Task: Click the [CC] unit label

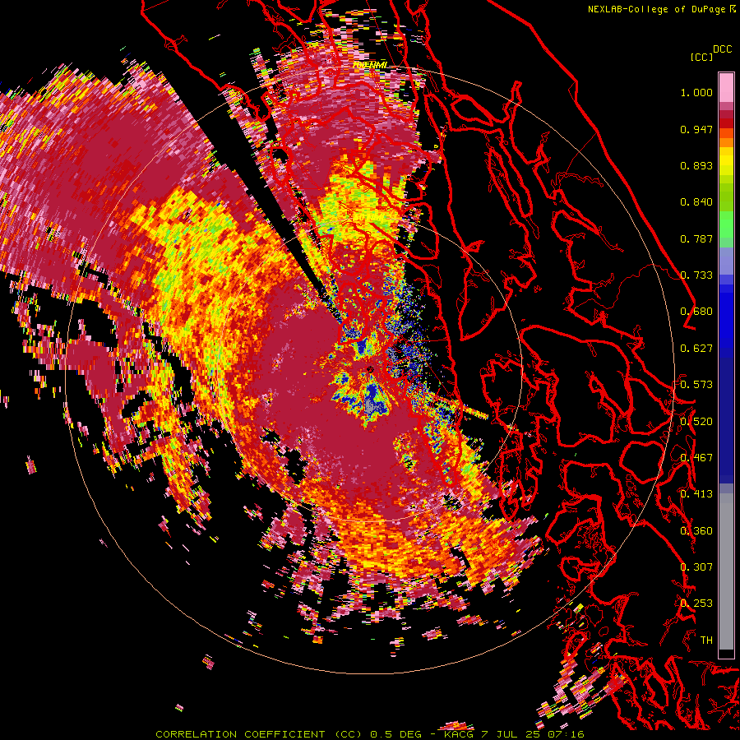Action: pos(702,57)
